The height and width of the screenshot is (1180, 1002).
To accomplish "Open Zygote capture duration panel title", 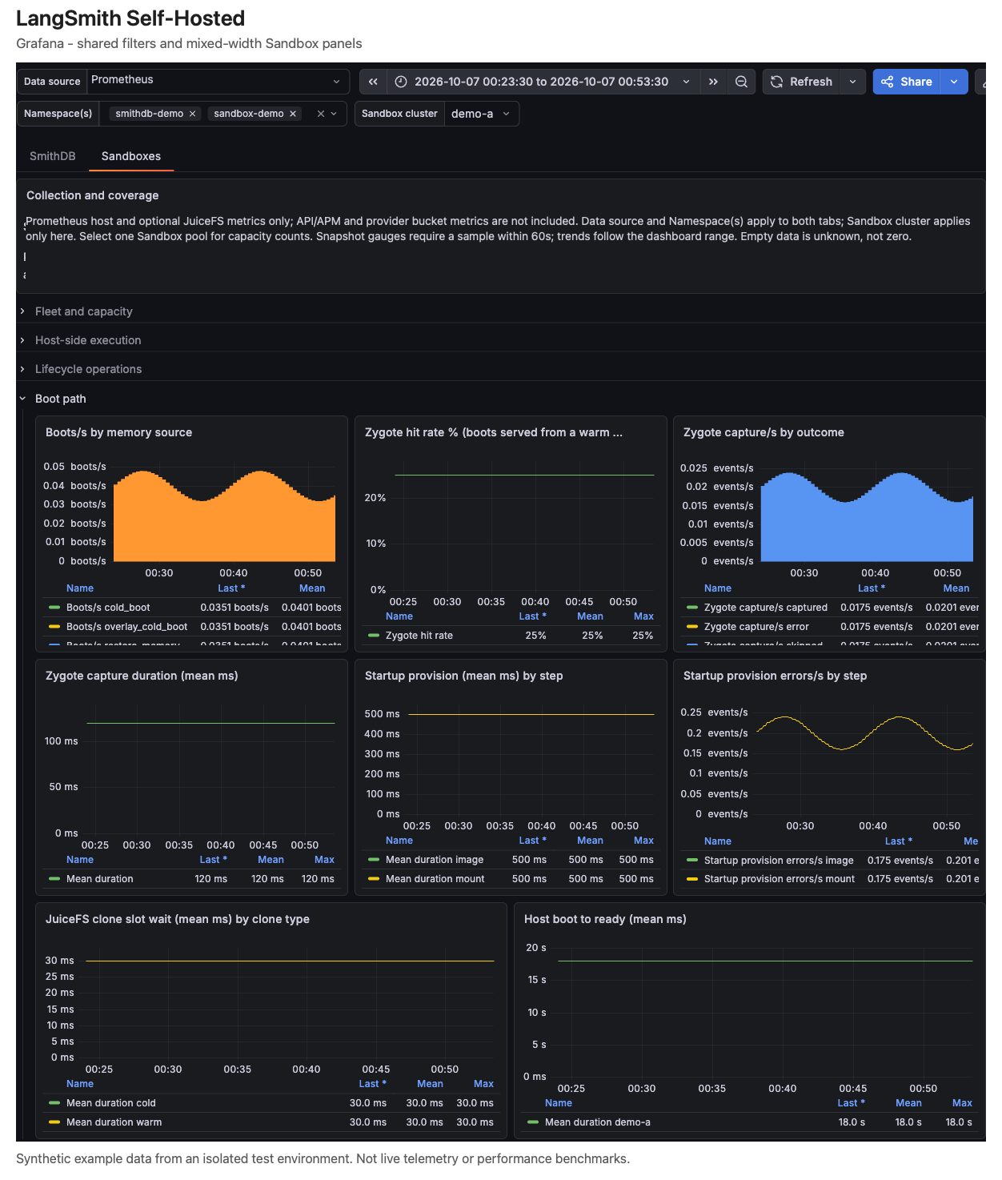I will [142, 676].
